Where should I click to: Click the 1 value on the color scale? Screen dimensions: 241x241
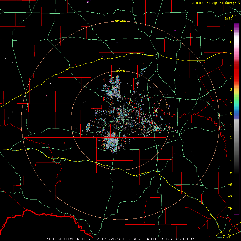[x=231, y=101]
